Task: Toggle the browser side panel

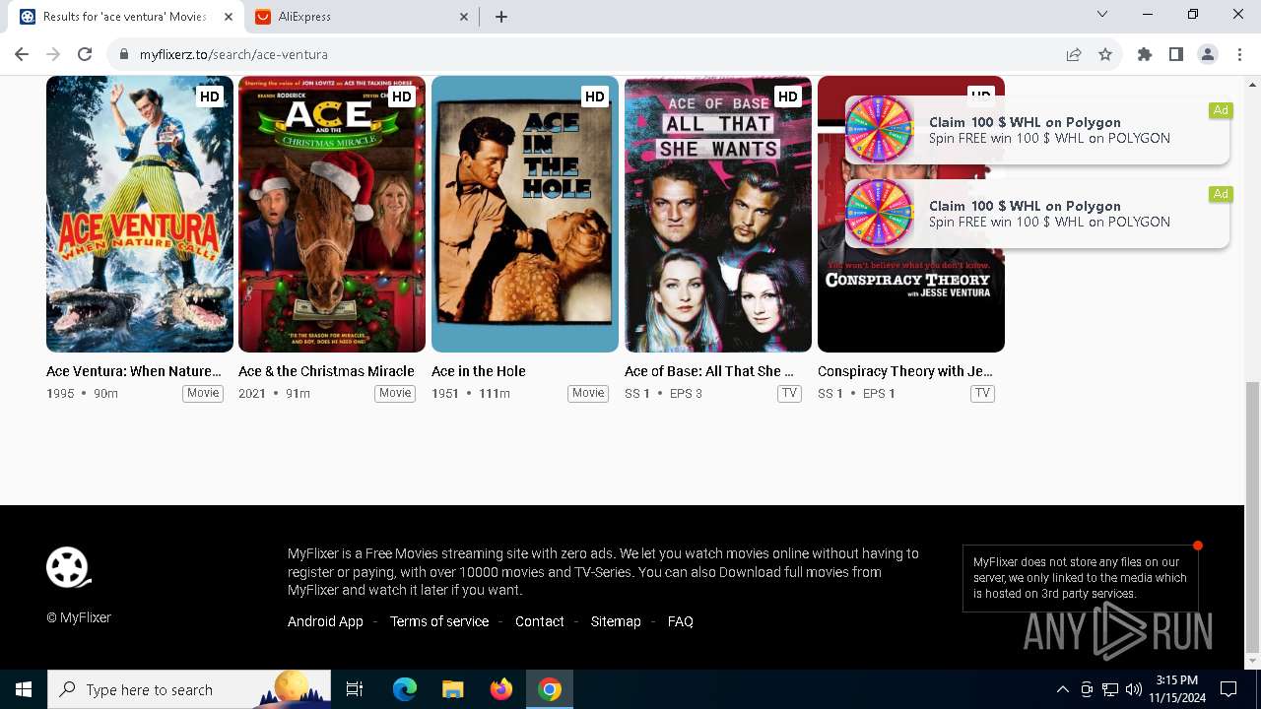Action: click(1176, 54)
